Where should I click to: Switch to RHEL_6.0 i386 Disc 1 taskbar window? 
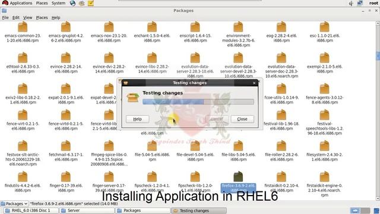click(31, 210)
